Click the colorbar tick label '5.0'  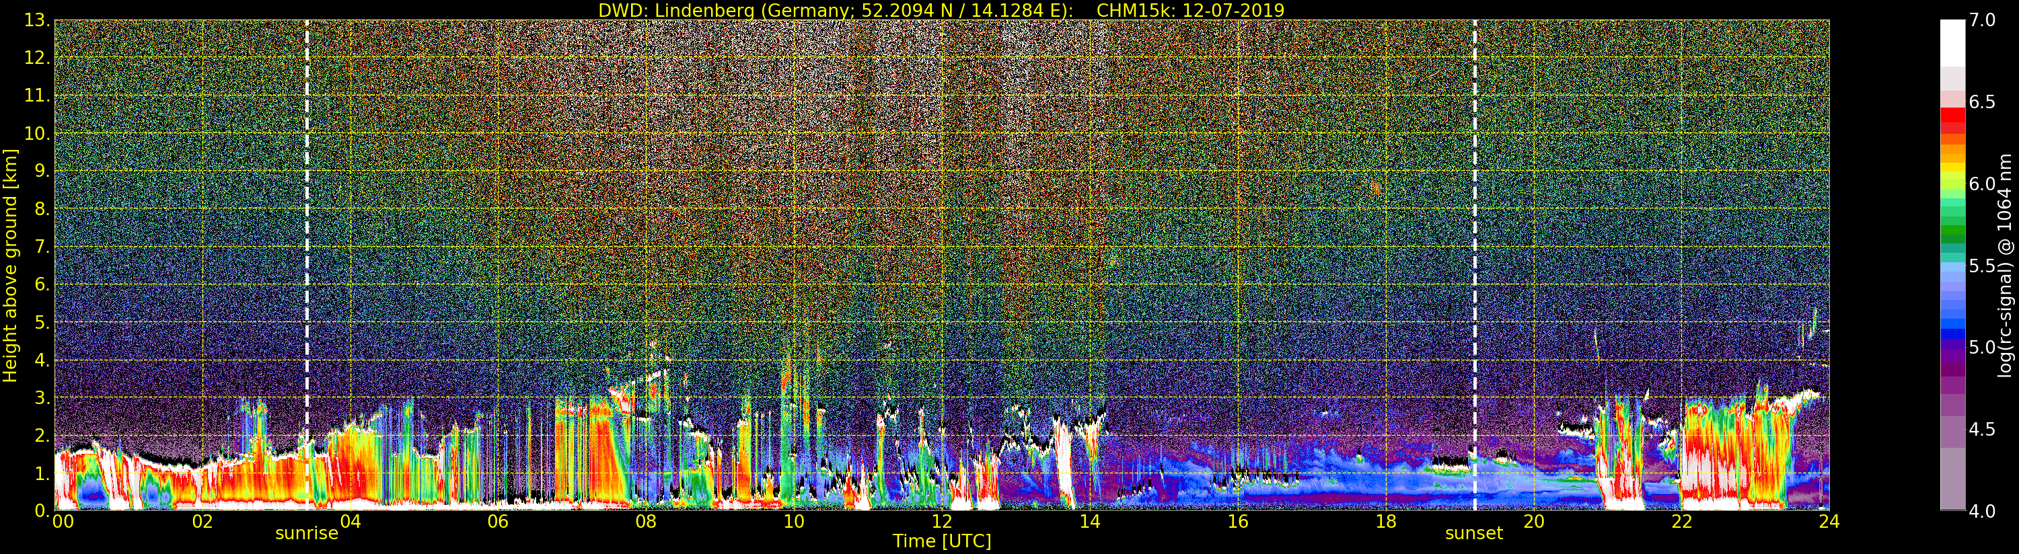tap(1982, 347)
